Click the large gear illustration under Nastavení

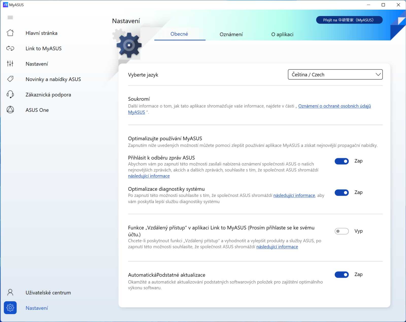click(x=129, y=45)
